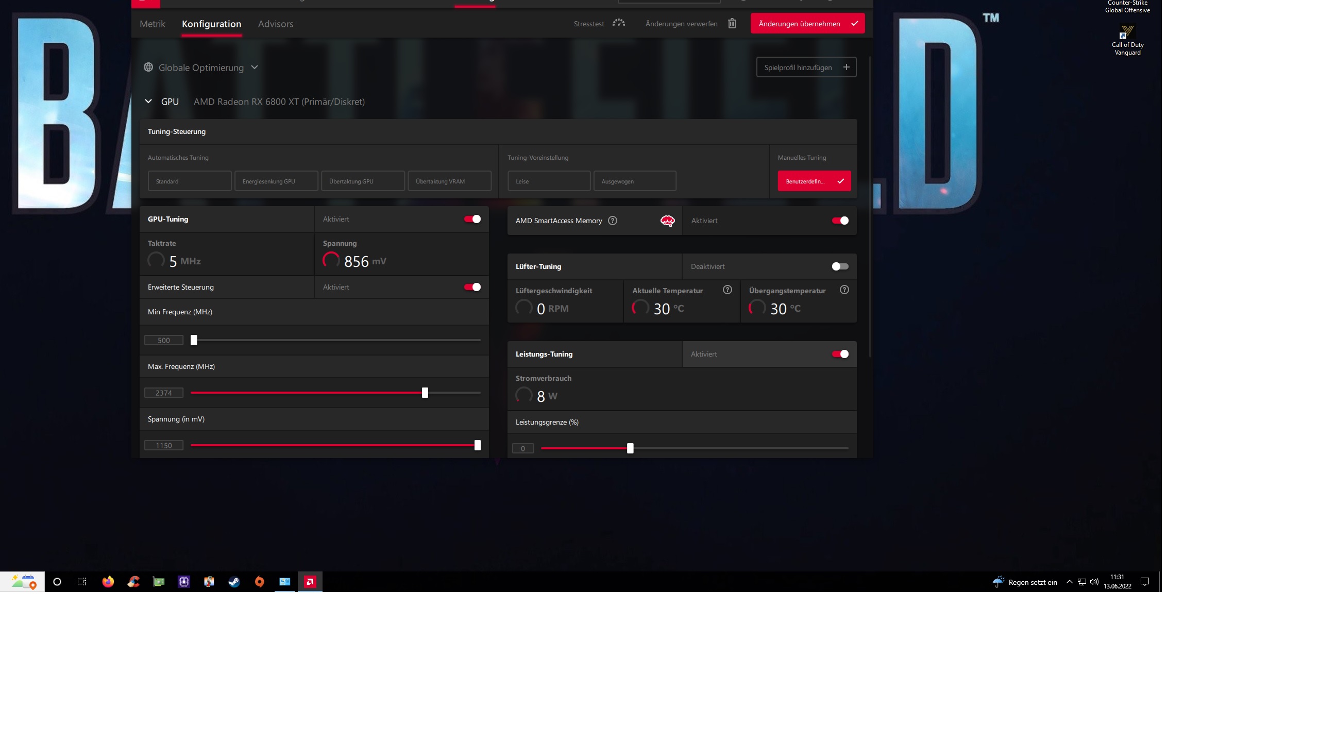1319x742 pixels.
Task: Click the red brain icon next to SmartAccess Memory
Action: pos(667,221)
